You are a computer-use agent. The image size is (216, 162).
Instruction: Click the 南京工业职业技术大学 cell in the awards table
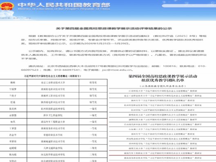[53, 83]
